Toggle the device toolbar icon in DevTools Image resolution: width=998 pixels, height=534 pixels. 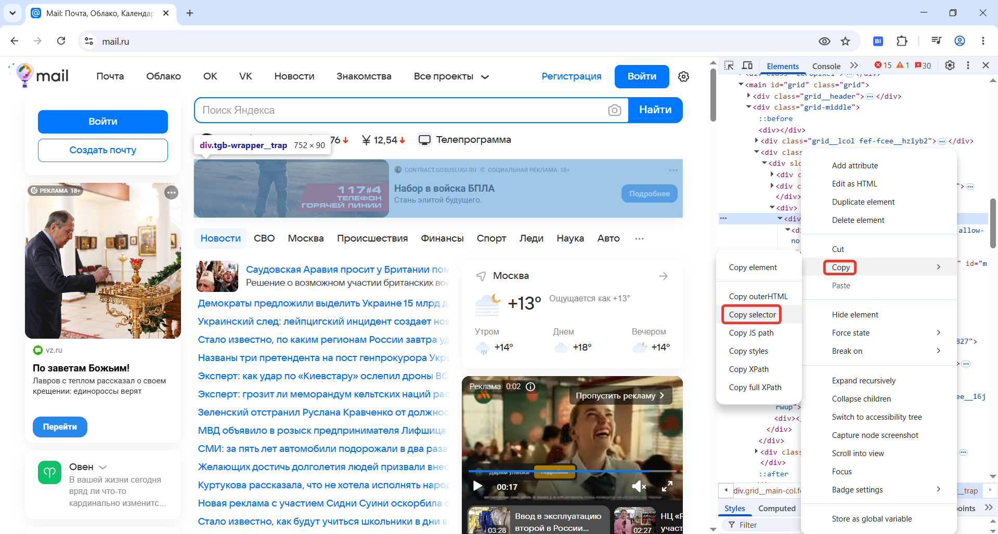pos(747,65)
